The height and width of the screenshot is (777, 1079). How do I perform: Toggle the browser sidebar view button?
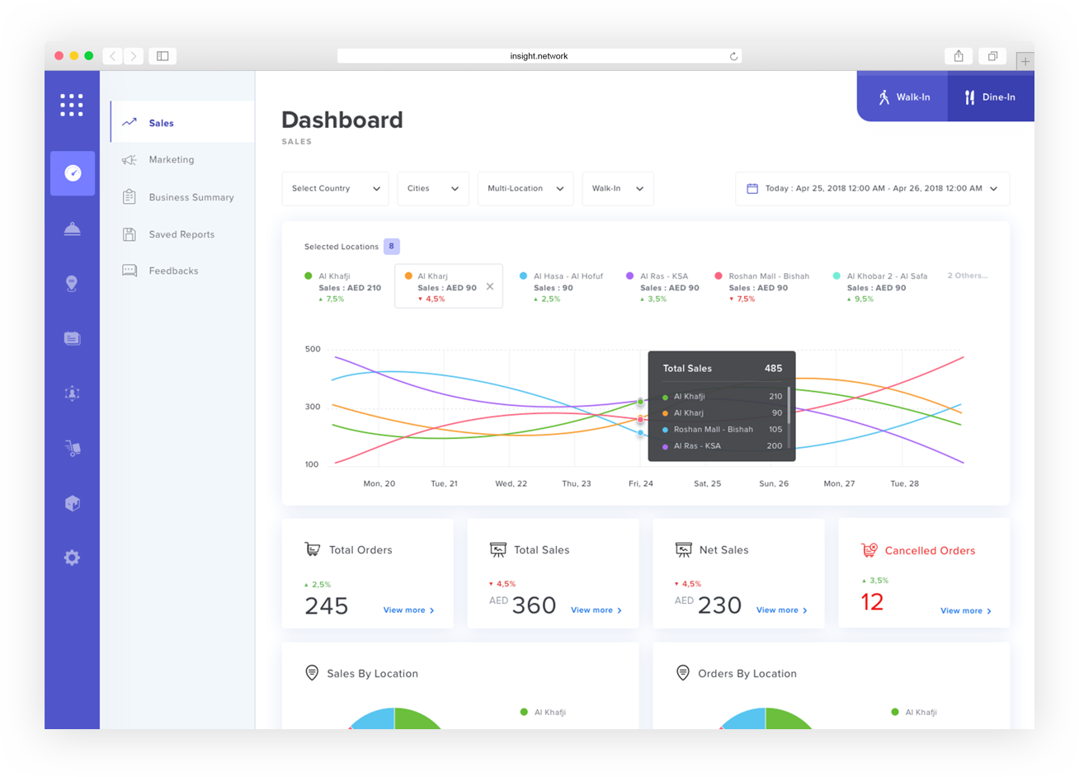[x=163, y=56]
